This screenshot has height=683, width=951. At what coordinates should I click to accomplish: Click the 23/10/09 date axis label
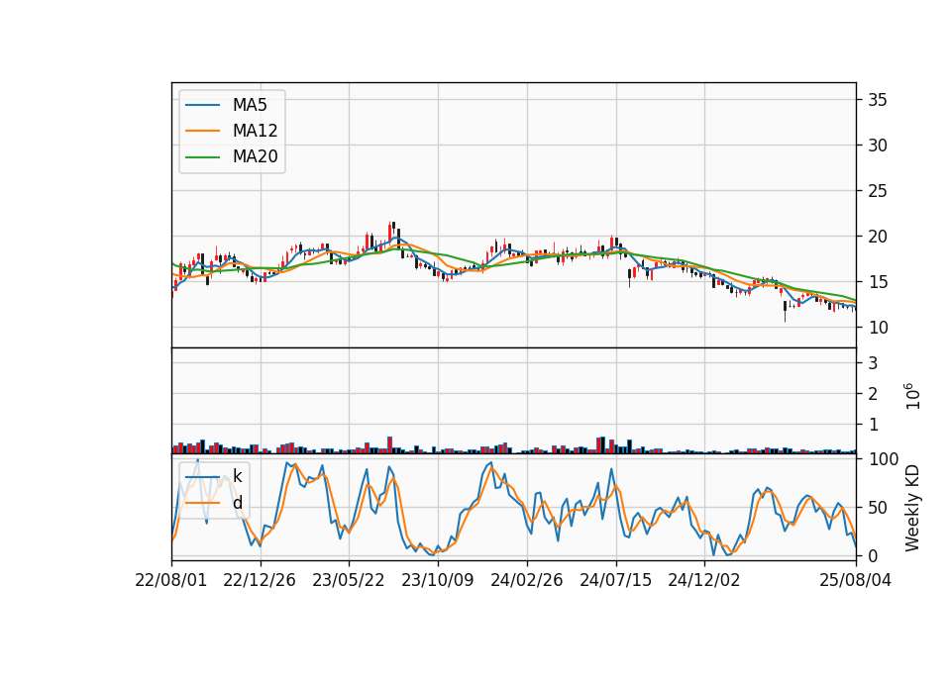tap(437, 580)
